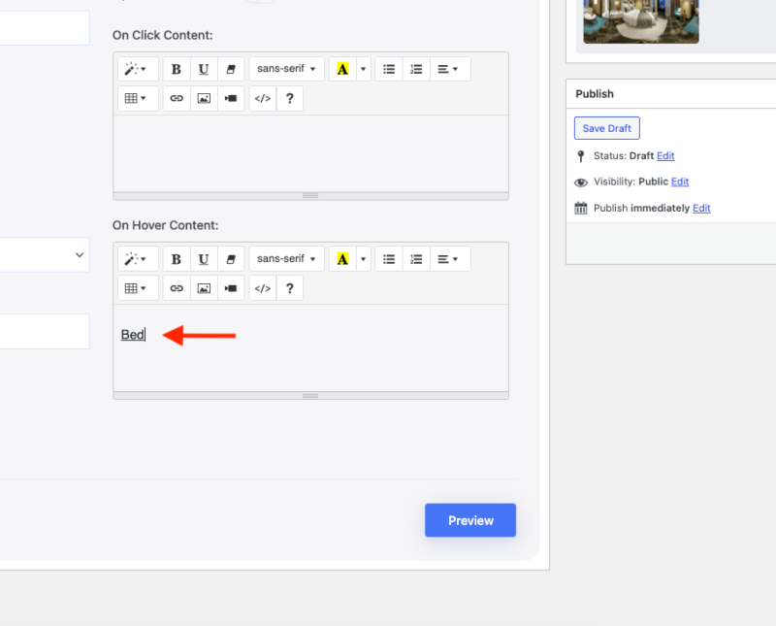This screenshot has width=776, height=626.
Task: Open sans-serif font dropdown in On Hover editor
Action: (x=286, y=259)
